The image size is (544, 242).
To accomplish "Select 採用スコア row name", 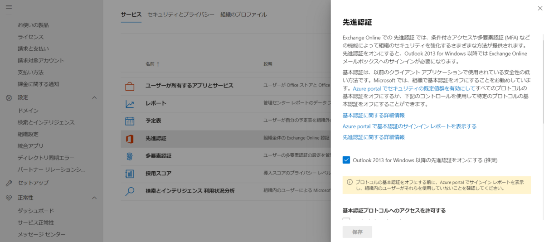I will click(x=159, y=174).
